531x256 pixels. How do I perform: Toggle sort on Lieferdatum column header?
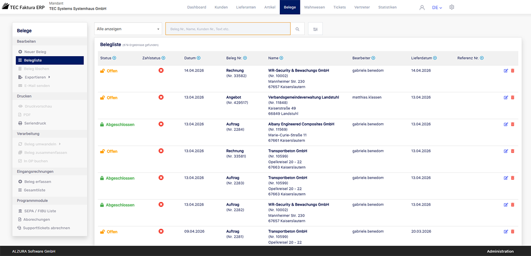pos(435,58)
